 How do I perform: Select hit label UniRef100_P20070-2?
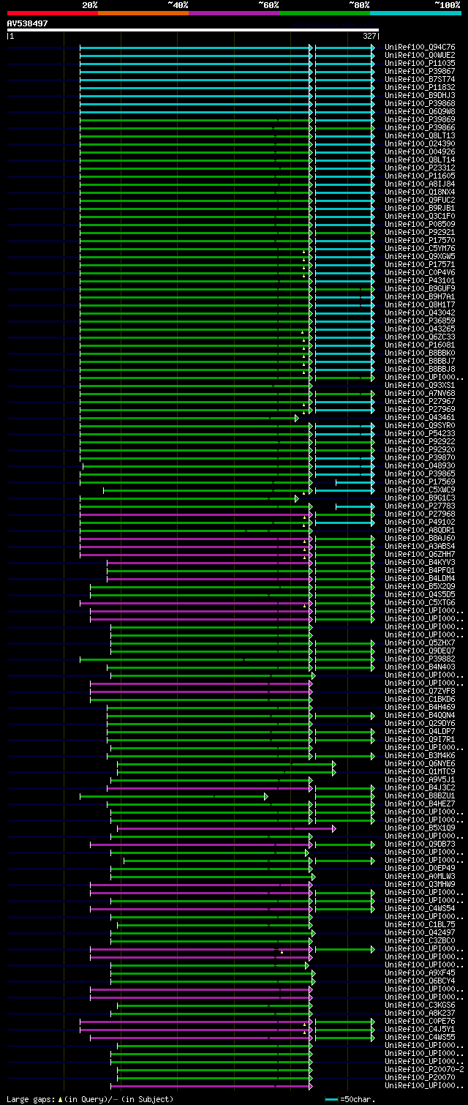424,1069
